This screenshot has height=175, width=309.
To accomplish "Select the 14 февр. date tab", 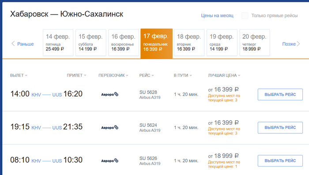I will [x=58, y=42].
